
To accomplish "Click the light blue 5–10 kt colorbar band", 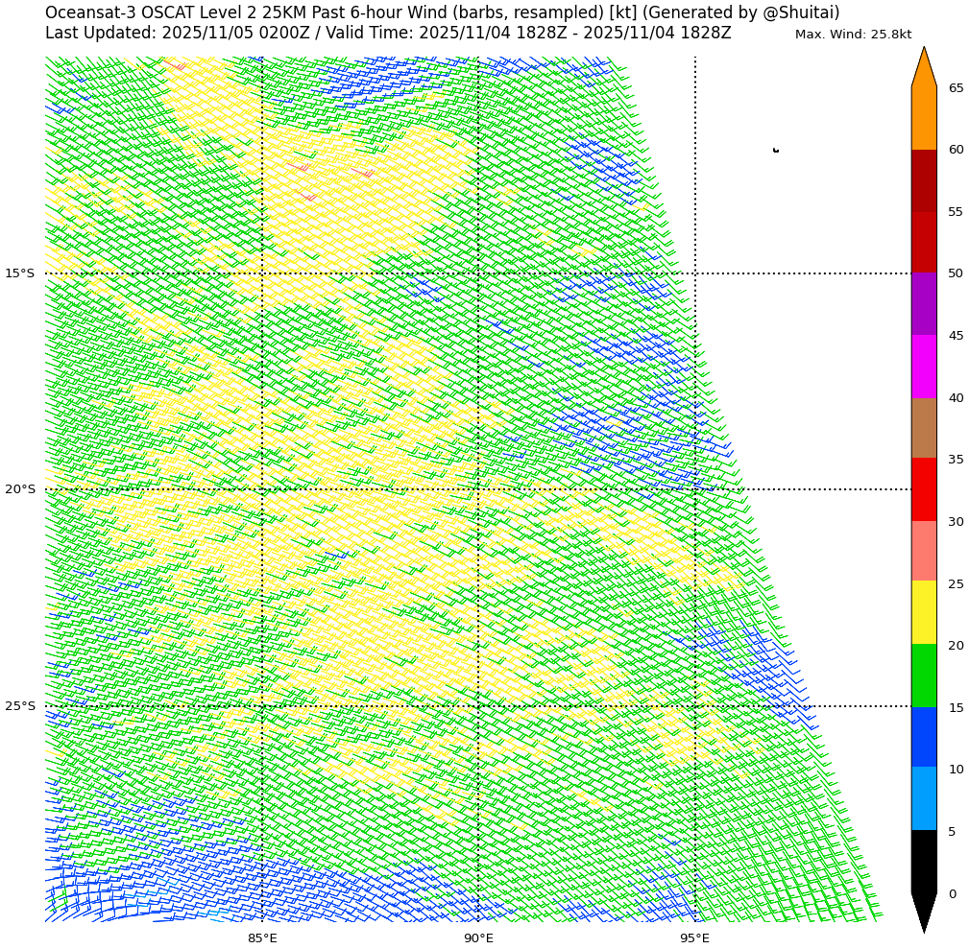I will pyautogui.click(x=923, y=798).
